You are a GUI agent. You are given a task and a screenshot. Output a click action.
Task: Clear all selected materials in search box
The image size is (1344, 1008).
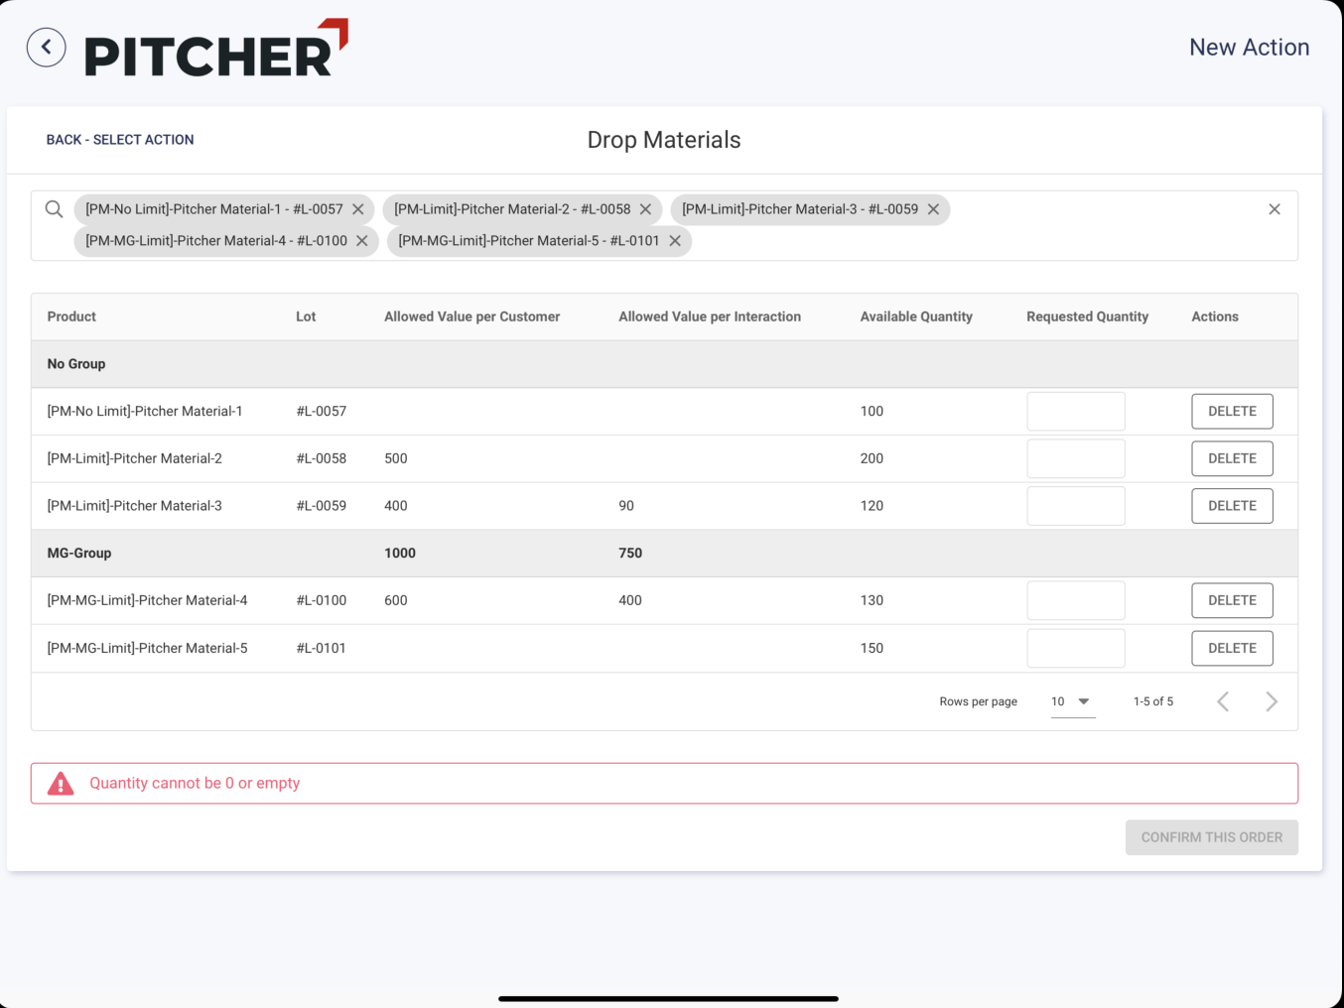tap(1274, 209)
